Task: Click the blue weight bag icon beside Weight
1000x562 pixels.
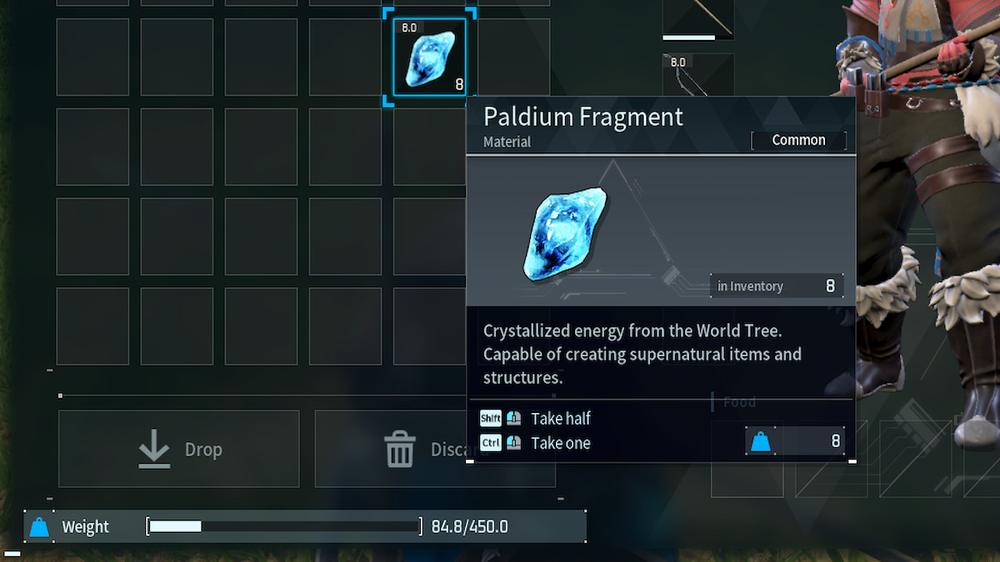Action: (39, 527)
